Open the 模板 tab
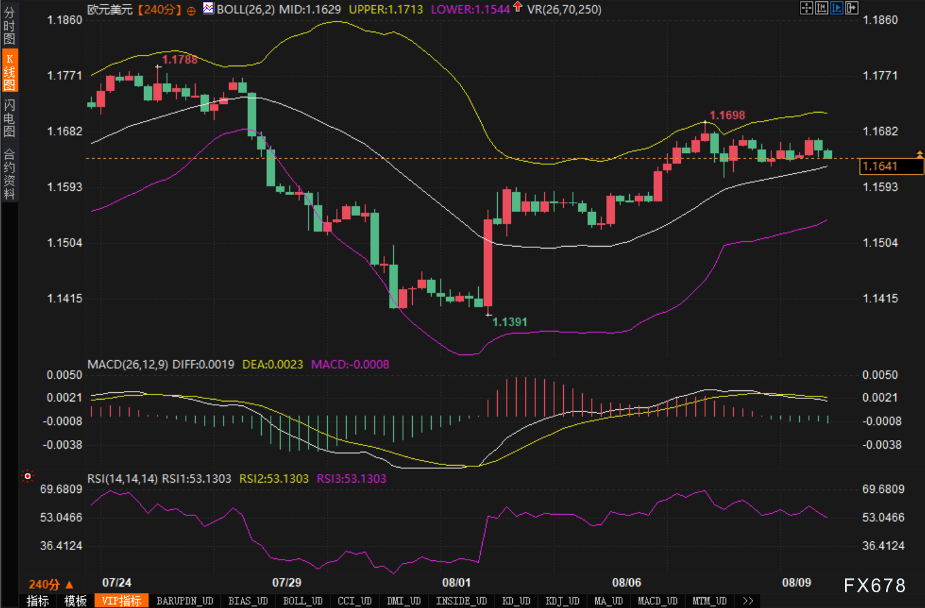Screen dimensions: 925x608 tap(76, 601)
